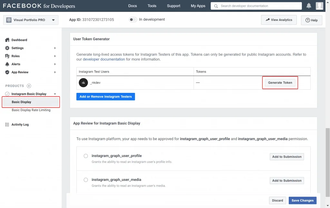Click the View Analytics trend arrow icon

(267, 20)
